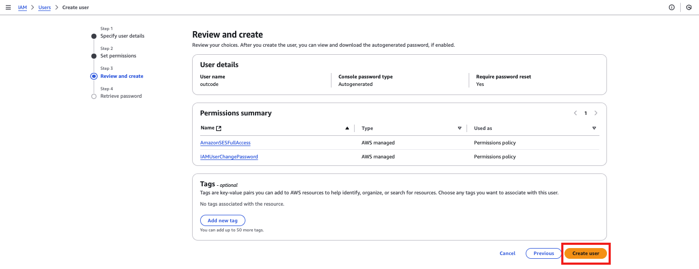Sort ascending by Name column arrow
This screenshot has height=269, width=699.
[347, 128]
